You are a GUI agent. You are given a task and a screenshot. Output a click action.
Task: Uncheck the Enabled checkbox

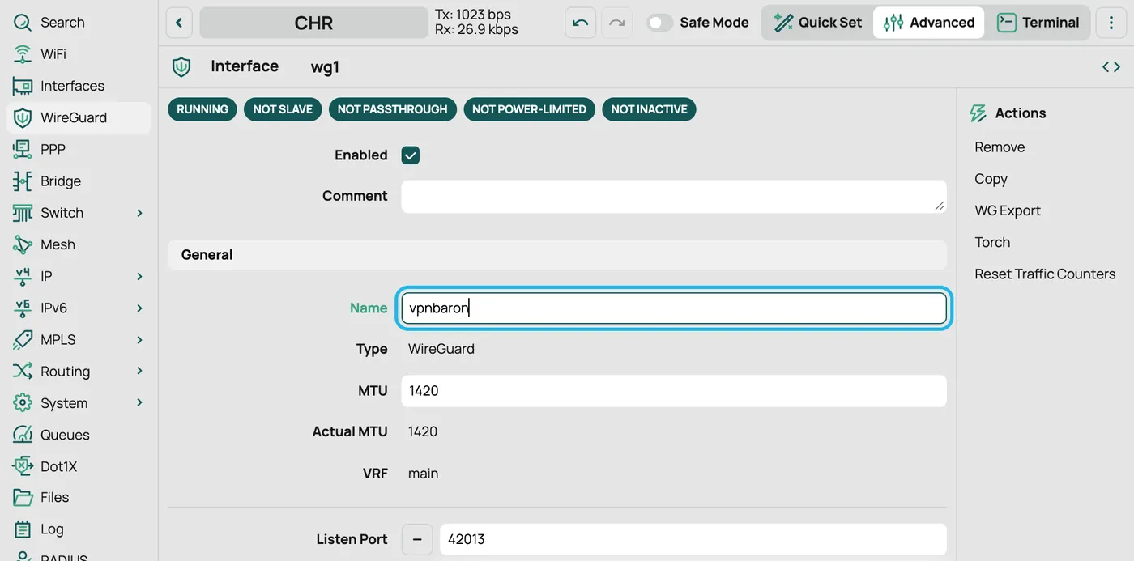tap(411, 155)
